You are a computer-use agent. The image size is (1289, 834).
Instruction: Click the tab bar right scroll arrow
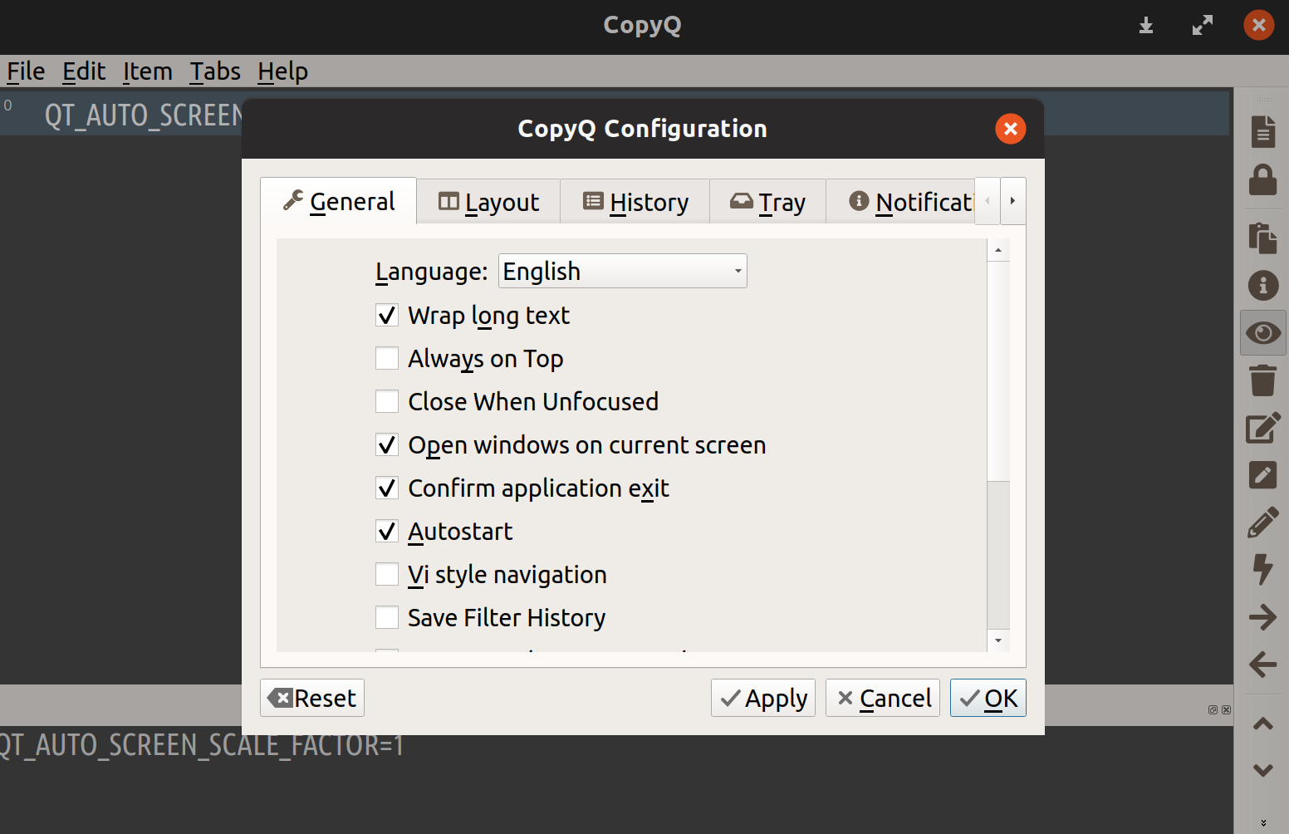tap(1012, 201)
